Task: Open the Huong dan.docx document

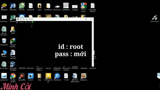Action: click(x=13, y=54)
